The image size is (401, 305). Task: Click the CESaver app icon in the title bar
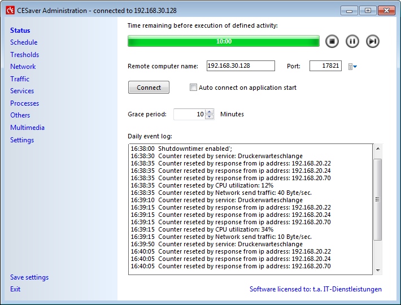click(x=10, y=11)
